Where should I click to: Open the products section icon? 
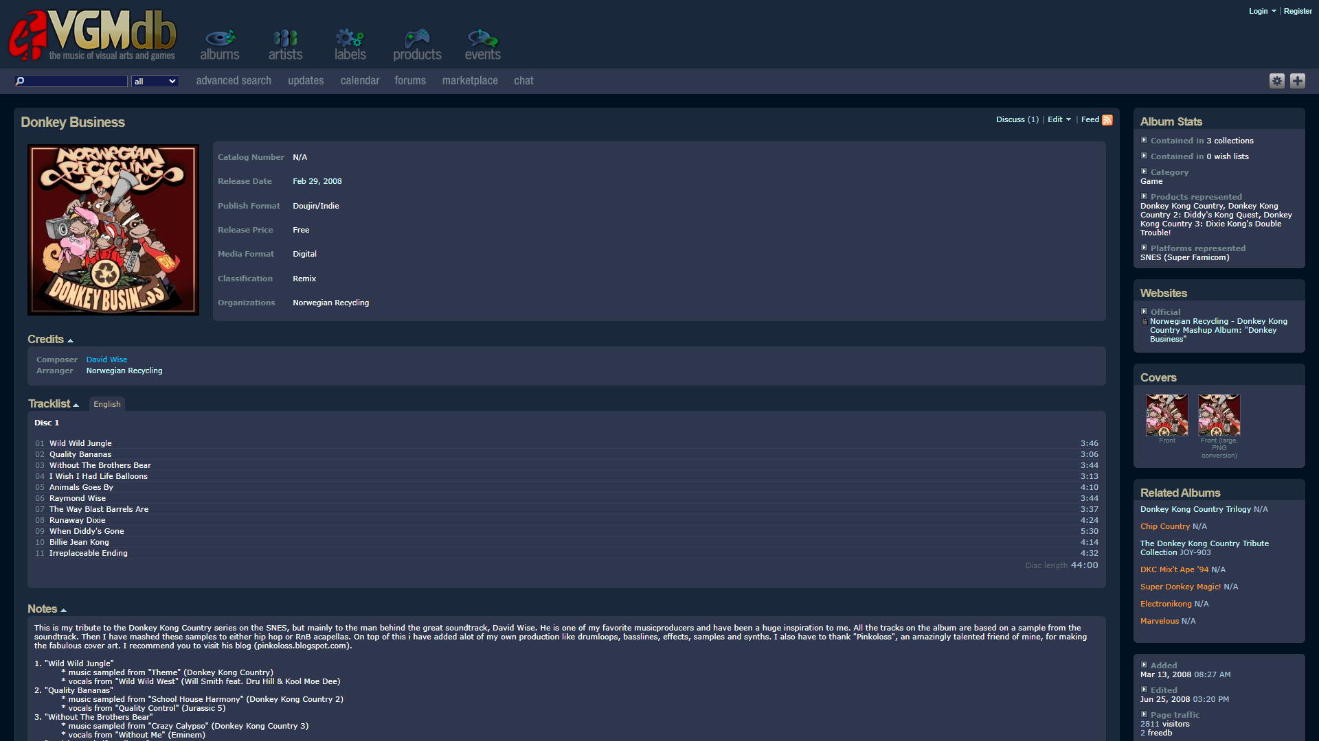(417, 45)
